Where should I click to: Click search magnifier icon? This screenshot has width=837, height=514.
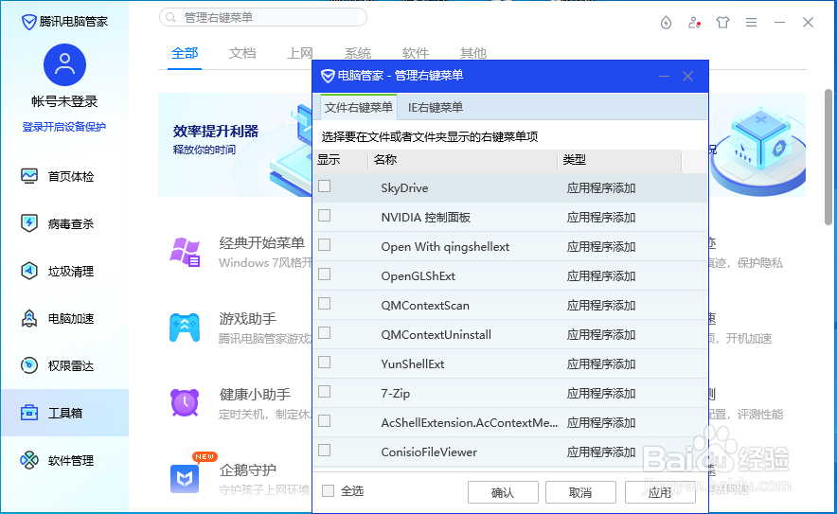(170, 18)
